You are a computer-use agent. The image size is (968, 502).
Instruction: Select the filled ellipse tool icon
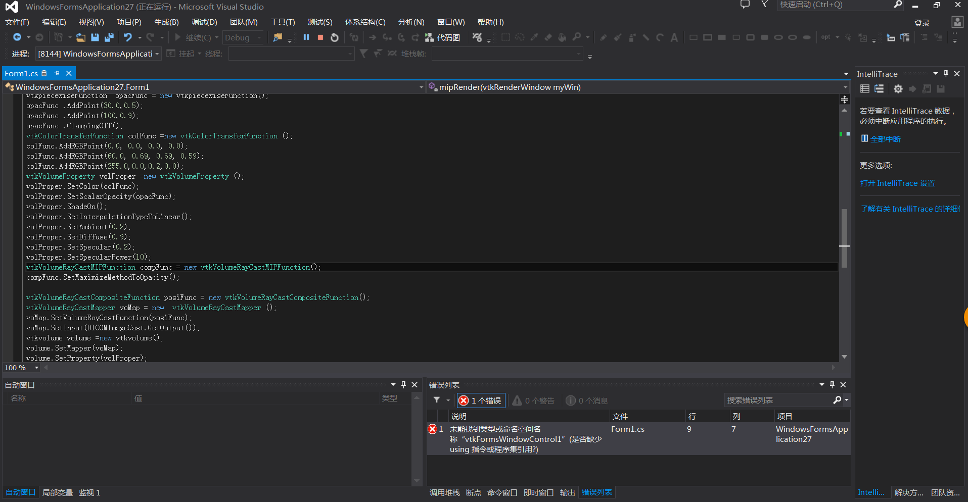(x=807, y=37)
